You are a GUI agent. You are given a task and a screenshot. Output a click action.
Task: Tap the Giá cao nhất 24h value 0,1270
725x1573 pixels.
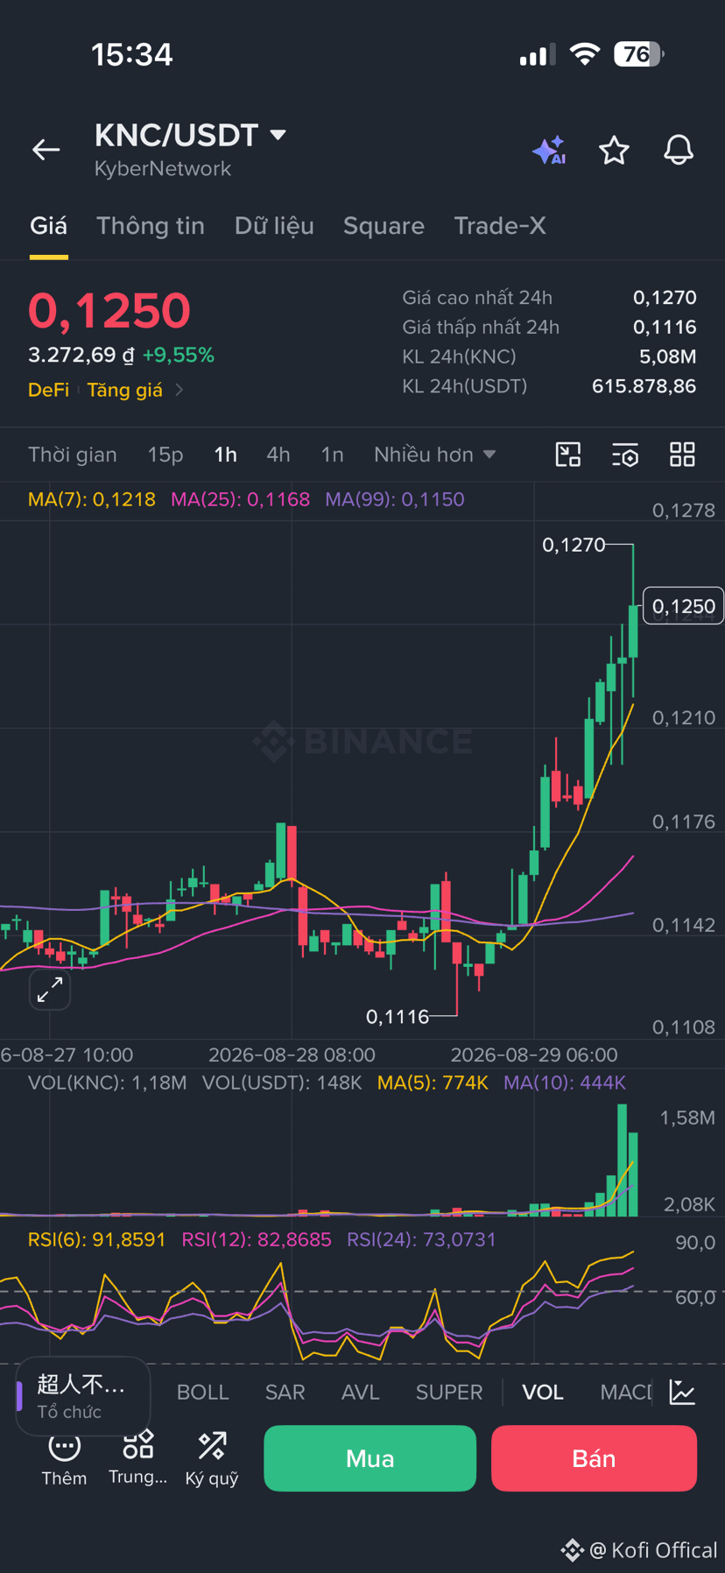665,298
